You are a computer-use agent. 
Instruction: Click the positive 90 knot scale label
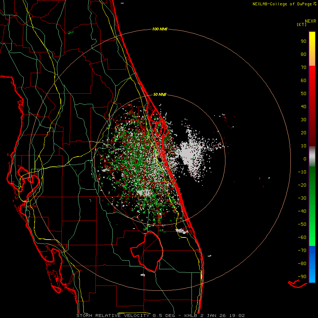pos(304,41)
